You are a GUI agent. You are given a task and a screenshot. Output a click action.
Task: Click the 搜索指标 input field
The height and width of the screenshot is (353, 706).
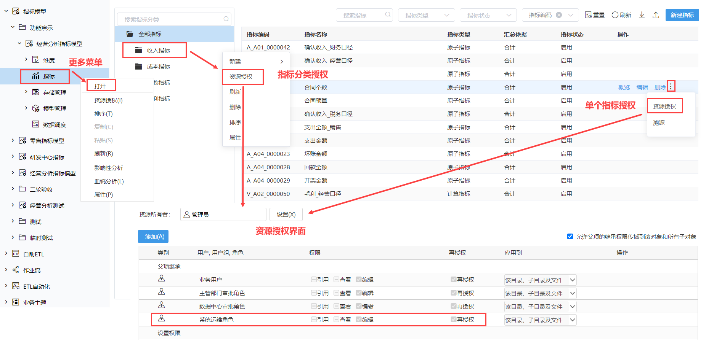click(364, 15)
